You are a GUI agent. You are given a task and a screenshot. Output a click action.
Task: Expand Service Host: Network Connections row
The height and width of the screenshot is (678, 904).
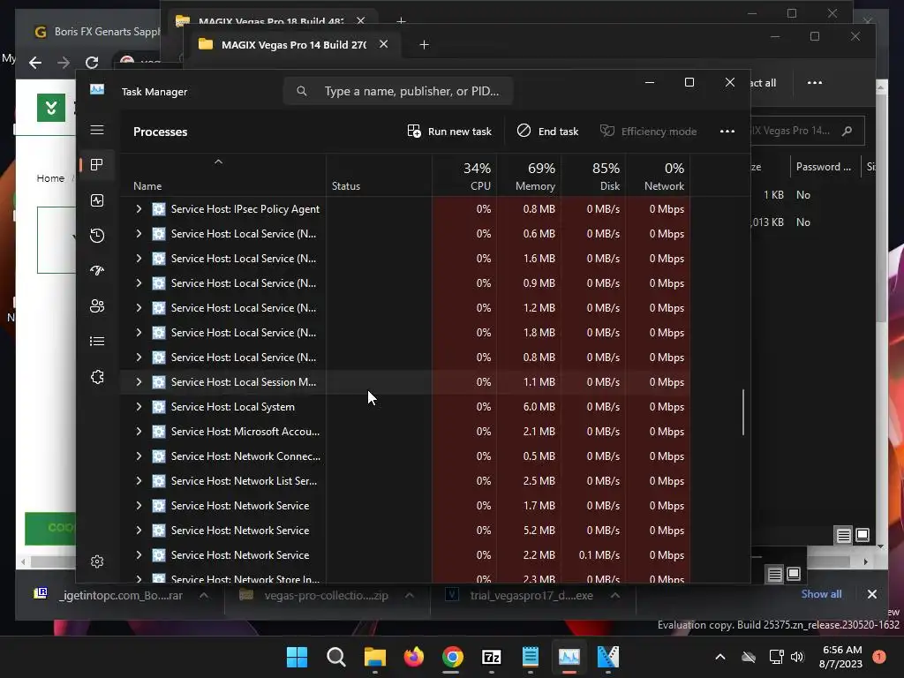tap(139, 456)
